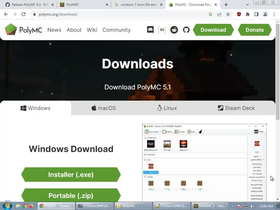Screen dimensions: 280x210
Task: Select the Windows platform tab
Action: [36, 108]
